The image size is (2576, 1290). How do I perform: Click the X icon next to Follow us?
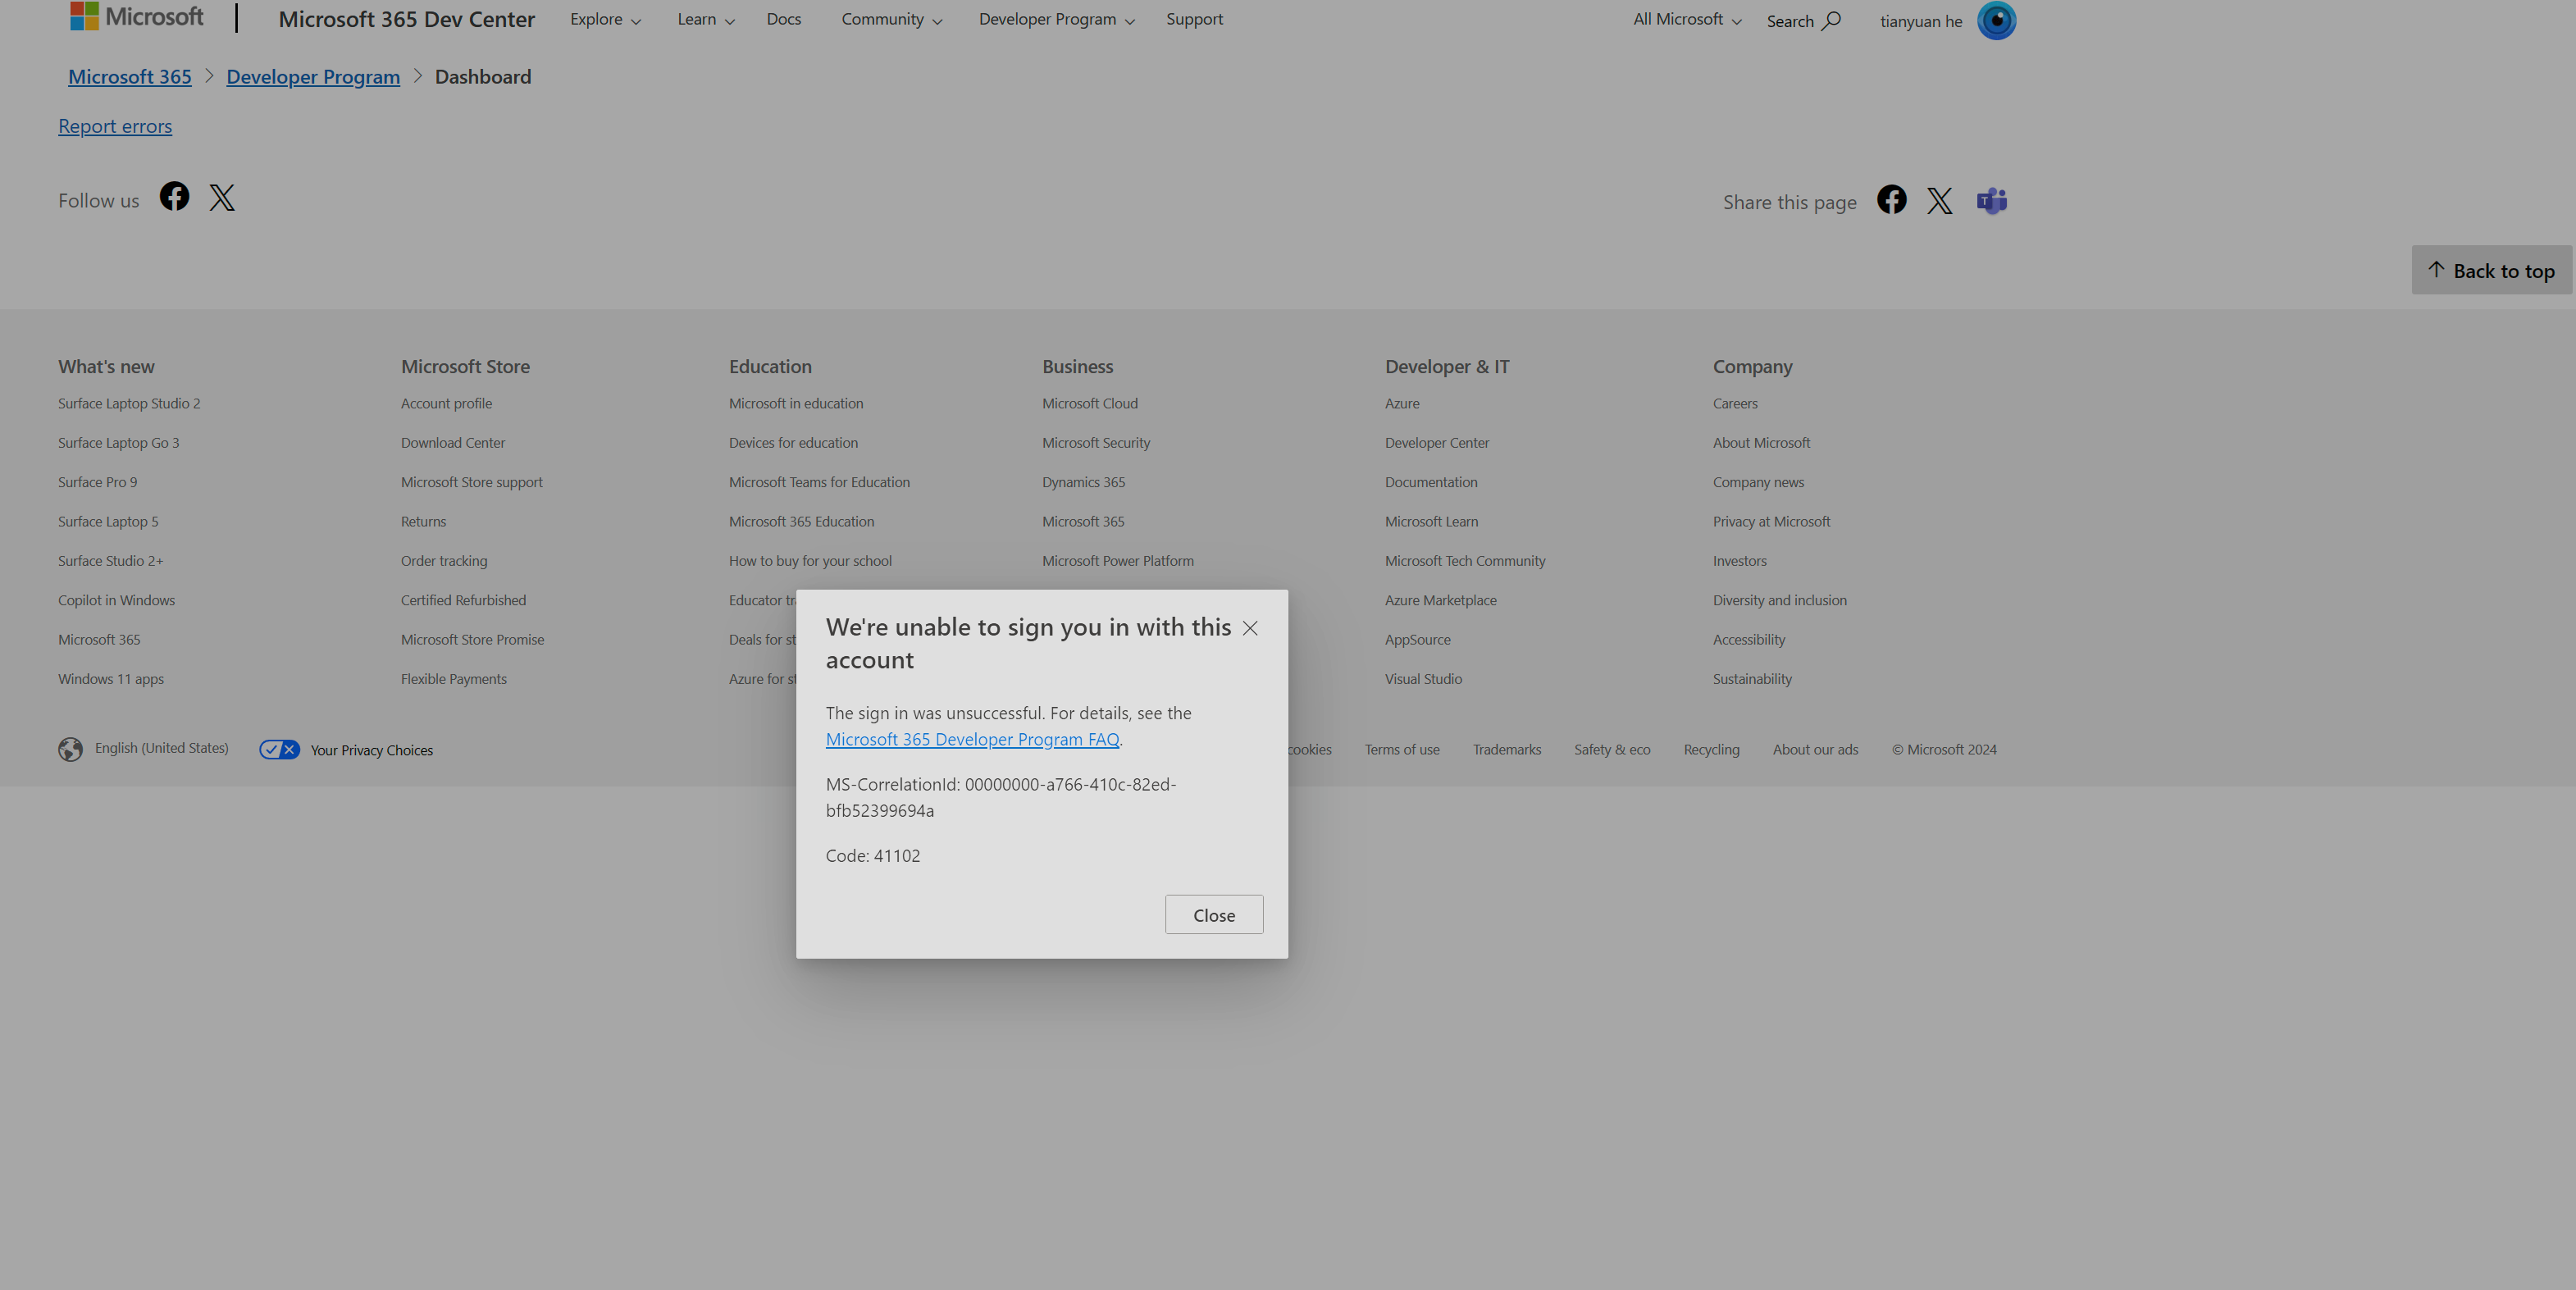click(222, 197)
